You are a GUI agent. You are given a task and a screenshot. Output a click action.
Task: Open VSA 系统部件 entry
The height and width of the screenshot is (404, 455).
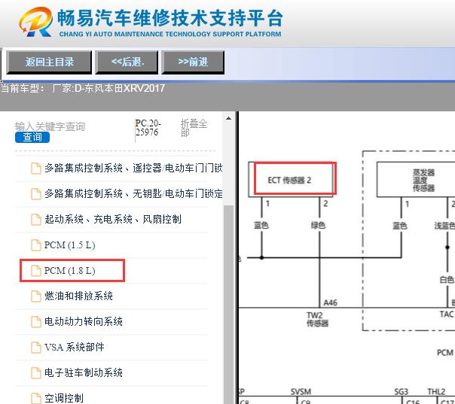click(75, 347)
